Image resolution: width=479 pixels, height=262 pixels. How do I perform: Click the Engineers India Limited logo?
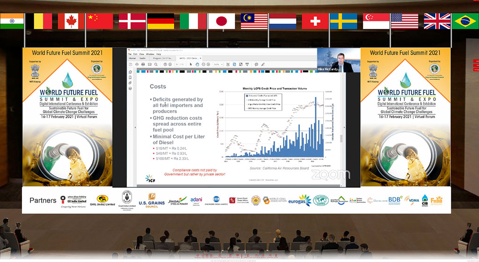pos(216,201)
